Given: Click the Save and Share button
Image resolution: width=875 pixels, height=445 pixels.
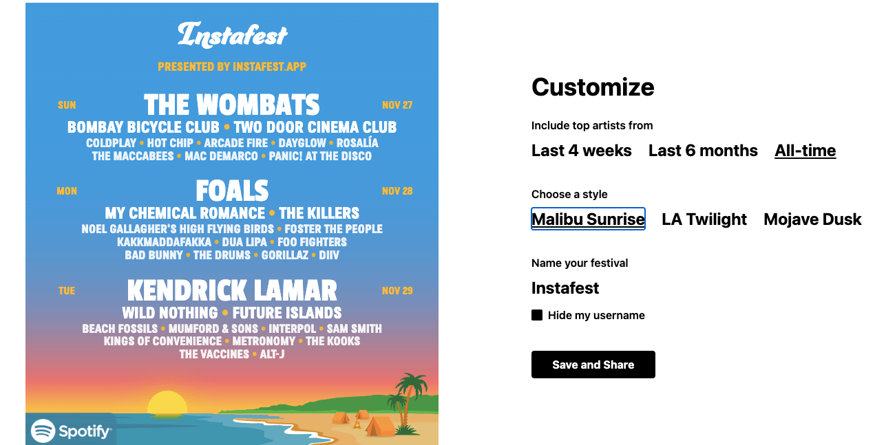Looking at the screenshot, I should click(x=593, y=365).
